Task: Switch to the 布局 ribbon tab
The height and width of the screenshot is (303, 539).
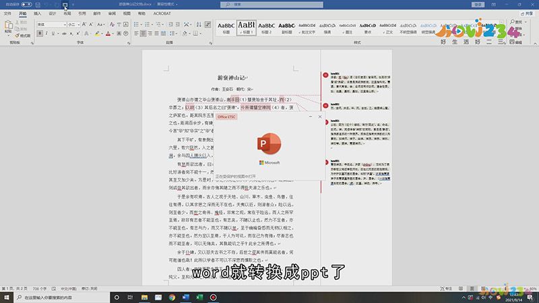Action: click(67, 13)
